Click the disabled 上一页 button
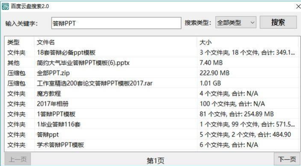 (x=18, y=159)
